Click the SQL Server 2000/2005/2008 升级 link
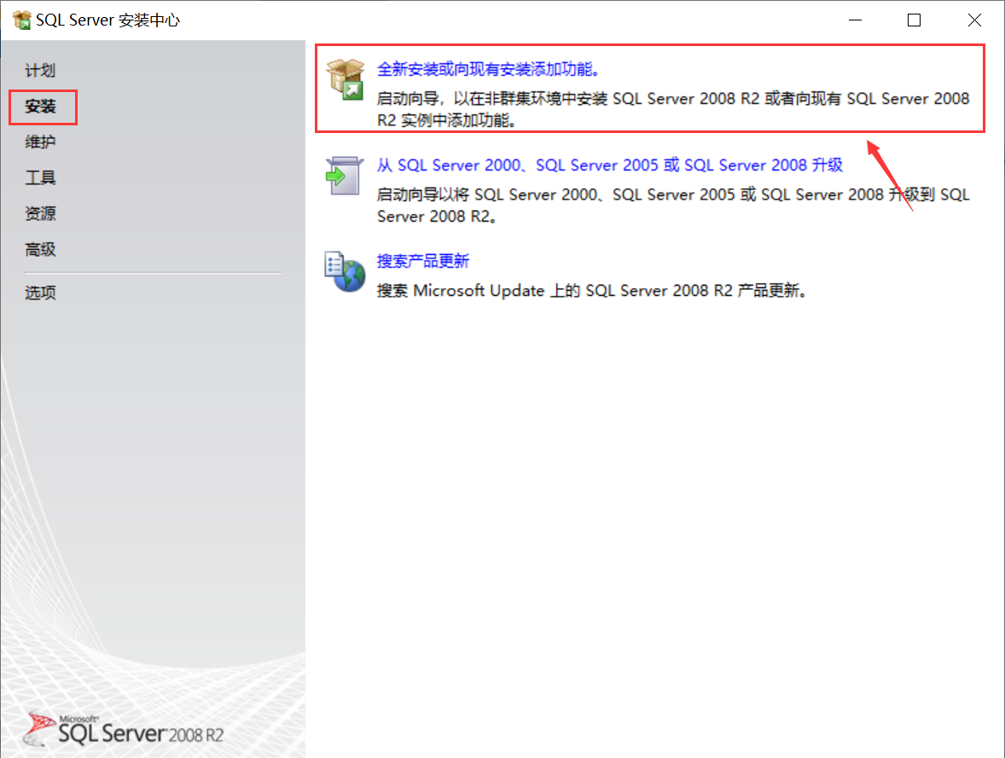This screenshot has height=758, width=1005. click(x=609, y=165)
